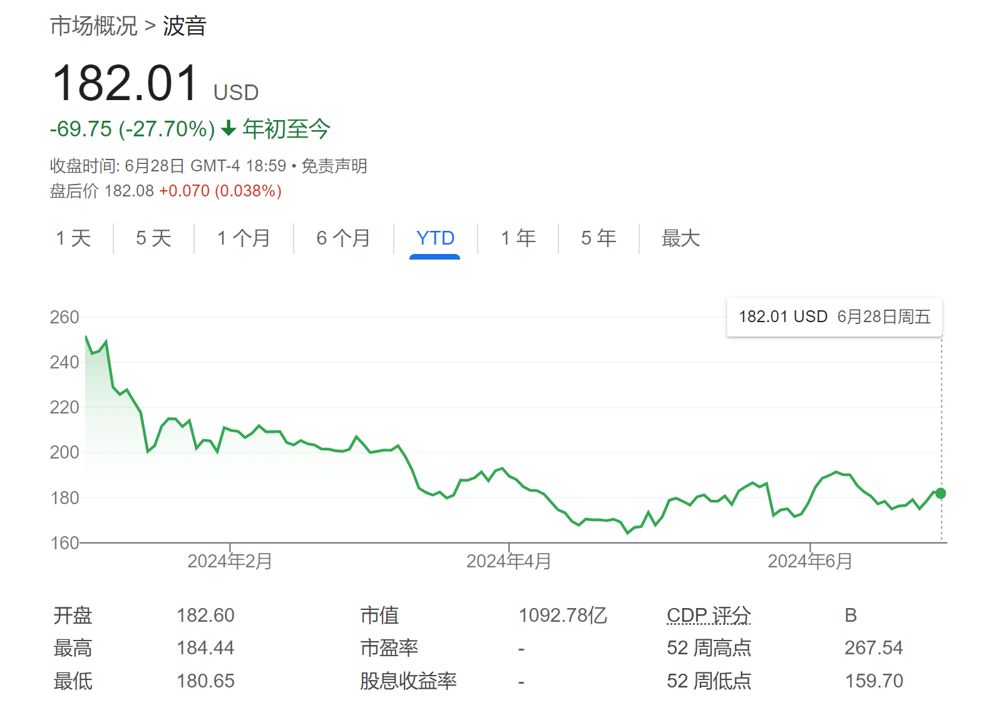Click the 2024年2月 axis label
1006x710 pixels.
(x=230, y=562)
